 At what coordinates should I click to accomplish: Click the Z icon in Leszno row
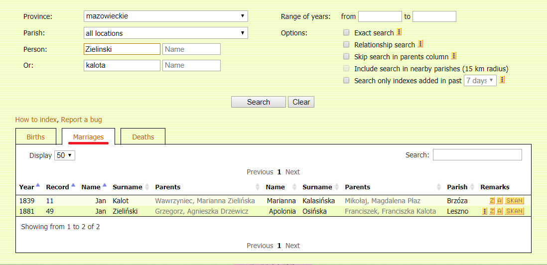492,211
